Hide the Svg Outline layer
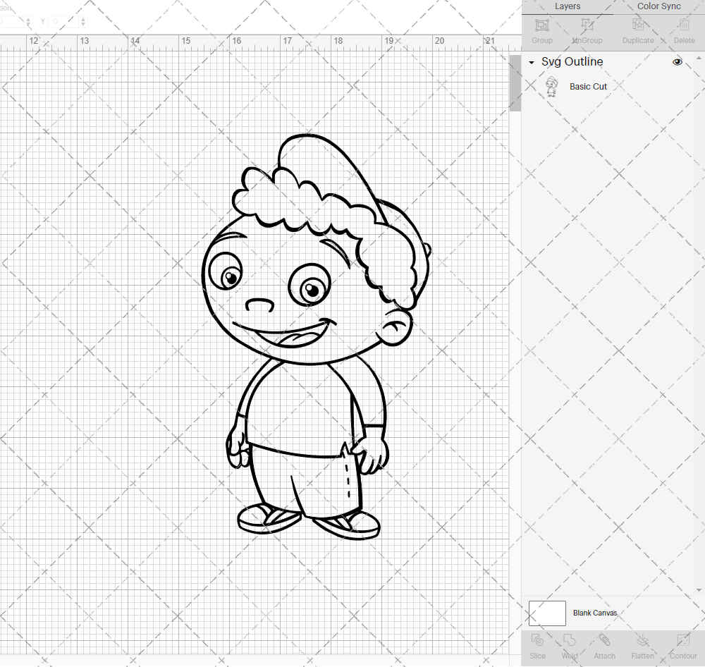The width and height of the screenshot is (705, 667). tap(677, 62)
